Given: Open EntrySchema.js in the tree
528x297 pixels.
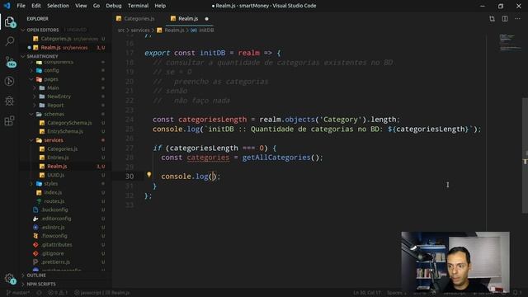Looking at the screenshot, I should click(x=65, y=131).
